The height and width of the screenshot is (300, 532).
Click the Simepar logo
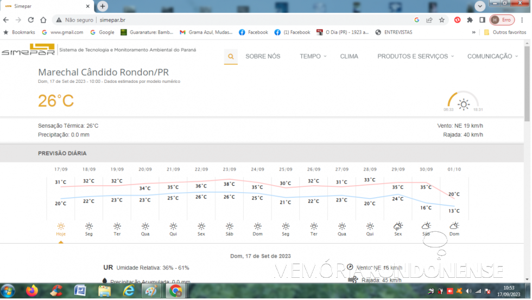[28, 50]
